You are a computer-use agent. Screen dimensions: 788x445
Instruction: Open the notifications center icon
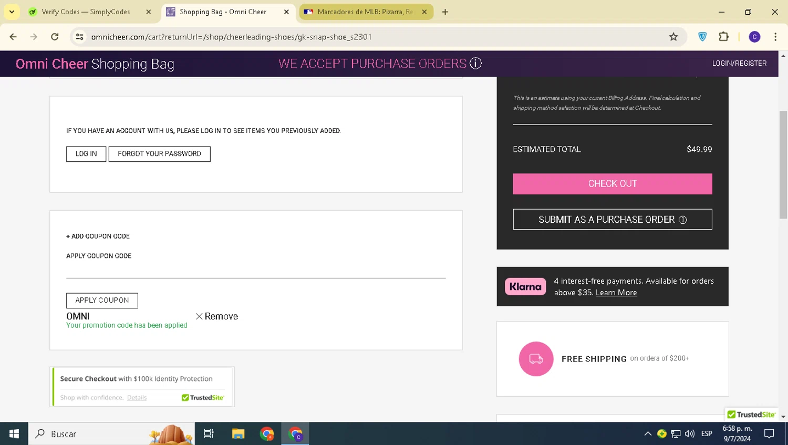pyautogui.click(x=769, y=433)
